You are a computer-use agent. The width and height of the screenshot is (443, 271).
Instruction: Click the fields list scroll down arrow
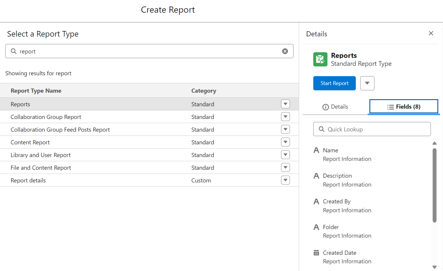point(434,267)
